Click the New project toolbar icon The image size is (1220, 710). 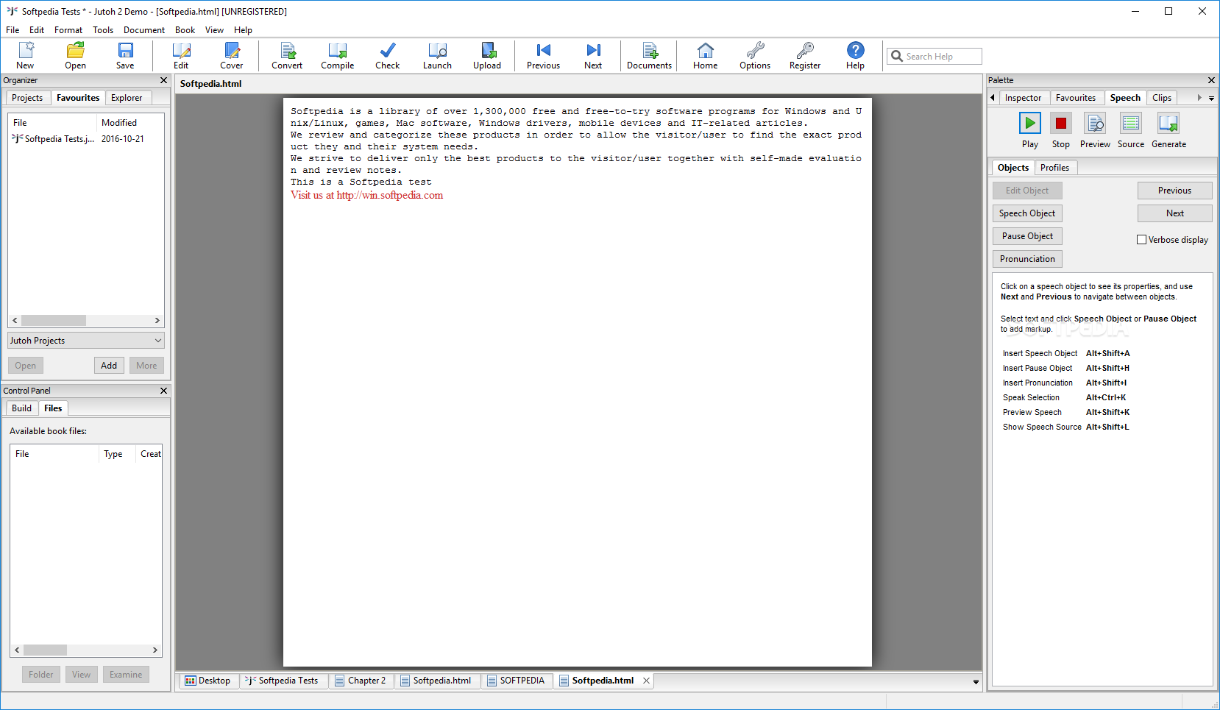pyautogui.click(x=26, y=56)
